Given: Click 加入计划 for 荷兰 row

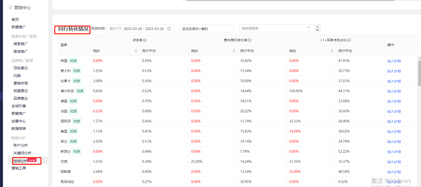Looking at the screenshot, I should (x=394, y=142).
